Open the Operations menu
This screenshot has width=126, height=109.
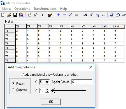point(22,9)
